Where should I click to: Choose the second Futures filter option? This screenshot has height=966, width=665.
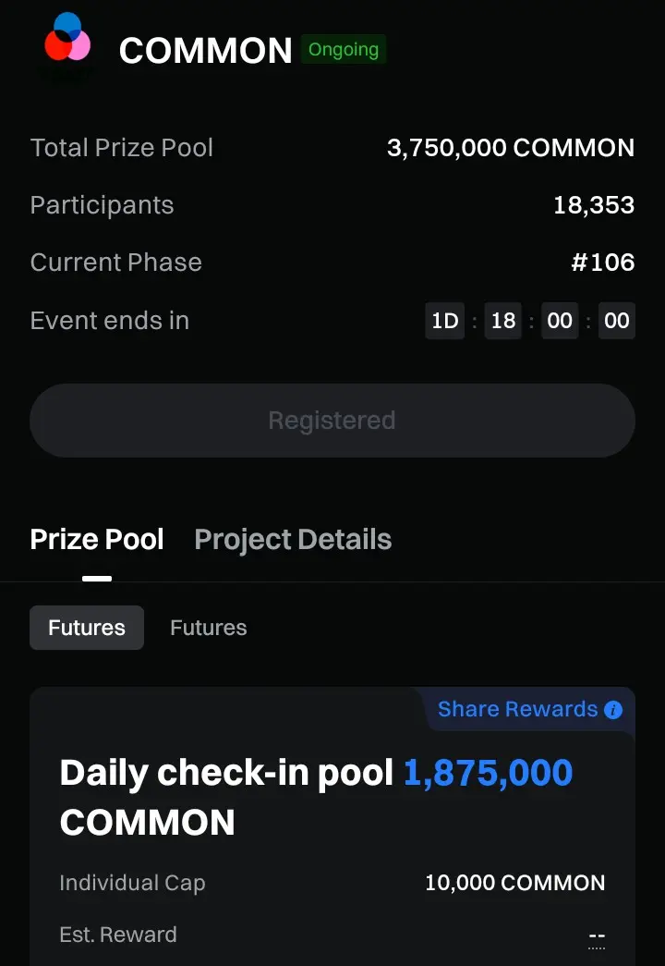208,628
